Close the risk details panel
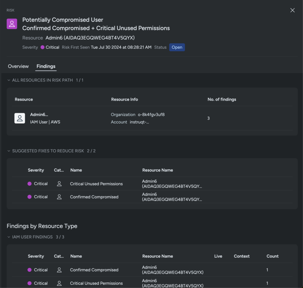 [292, 10]
